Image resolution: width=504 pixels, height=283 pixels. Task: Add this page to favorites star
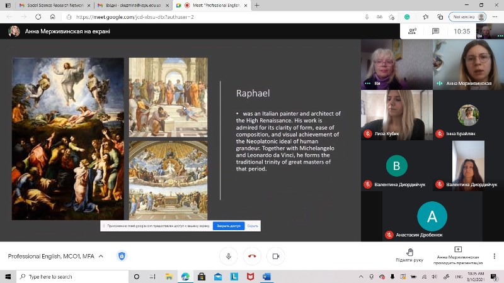[391, 17]
